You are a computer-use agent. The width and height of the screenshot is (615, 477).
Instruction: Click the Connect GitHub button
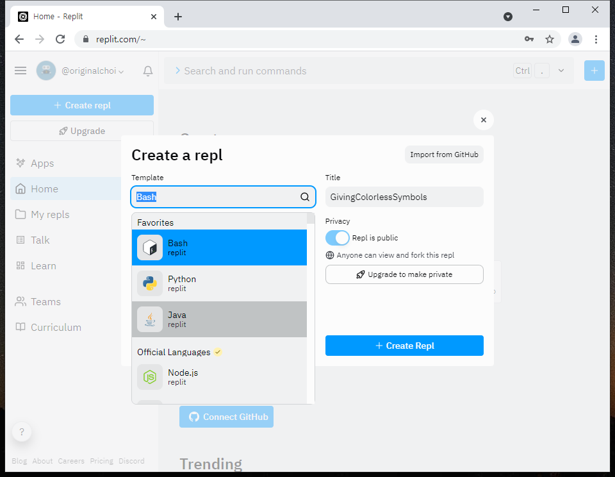pos(226,417)
